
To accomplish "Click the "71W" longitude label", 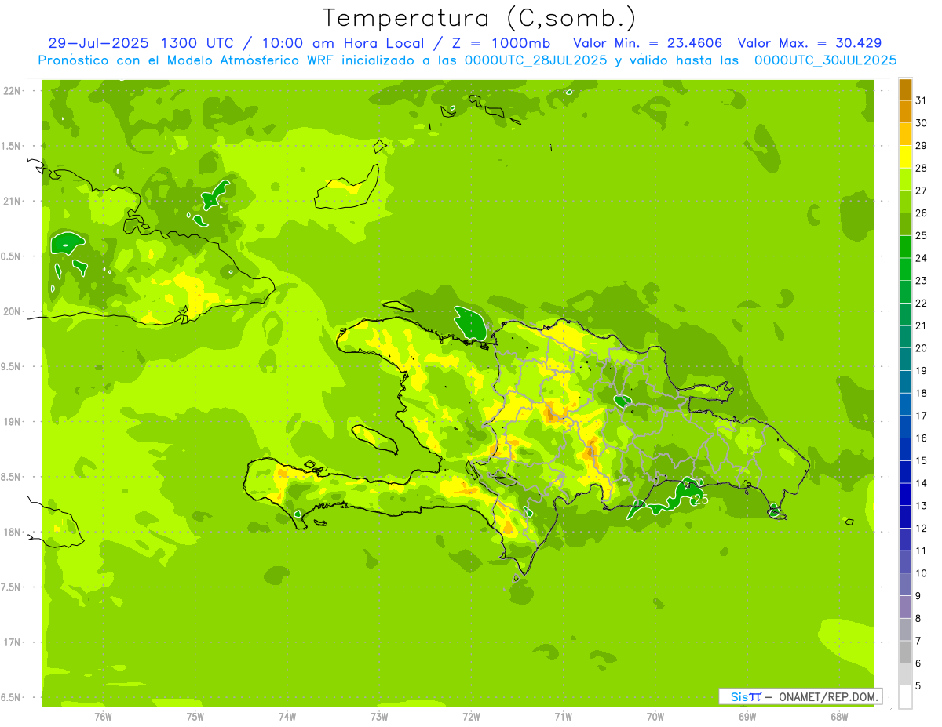I will tap(563, 717).
